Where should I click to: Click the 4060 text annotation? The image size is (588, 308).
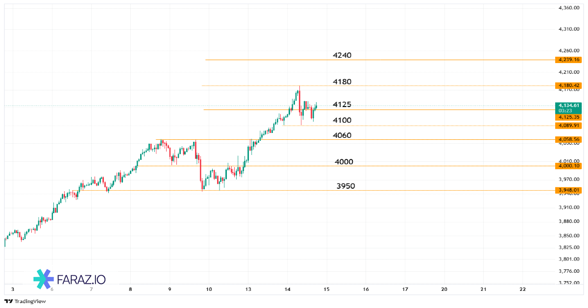(342, 135)
